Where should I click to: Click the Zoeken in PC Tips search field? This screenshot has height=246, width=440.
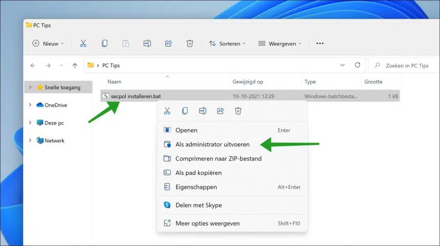tap(404, 65)
